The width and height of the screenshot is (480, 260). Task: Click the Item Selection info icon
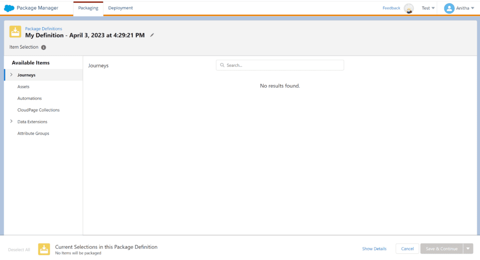(x=44, y=47)
